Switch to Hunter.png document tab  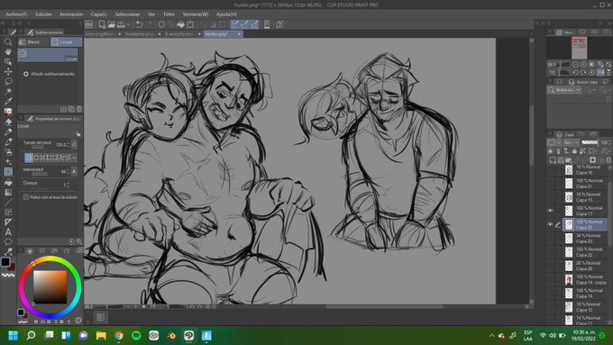[x=224, y=34]
